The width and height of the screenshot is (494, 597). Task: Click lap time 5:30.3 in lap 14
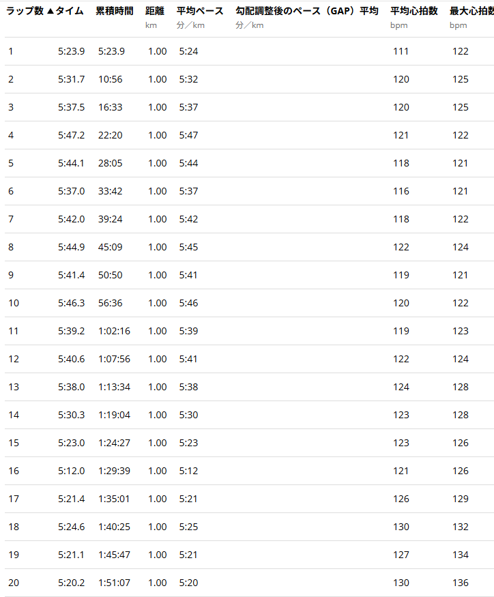[x=71, y=415]
